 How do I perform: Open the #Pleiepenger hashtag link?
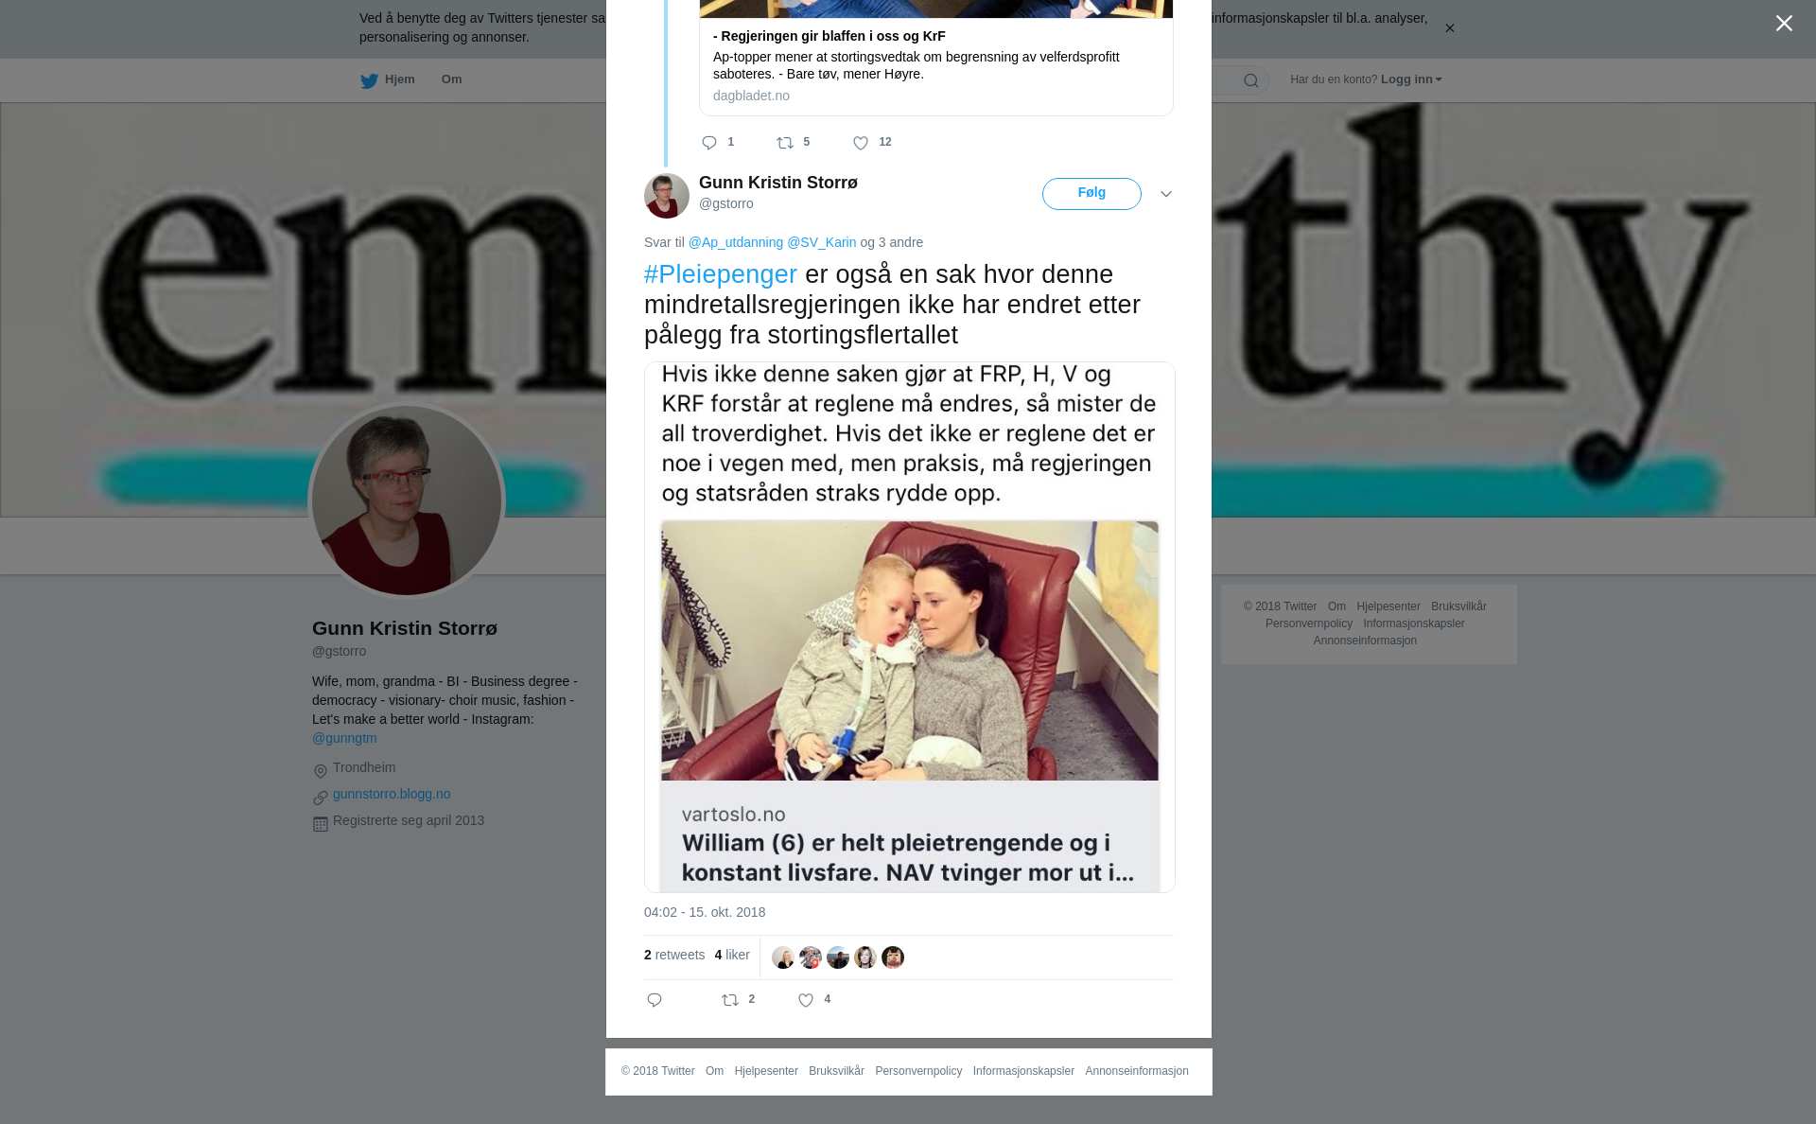pyautogui.click(x=721, y=274)
